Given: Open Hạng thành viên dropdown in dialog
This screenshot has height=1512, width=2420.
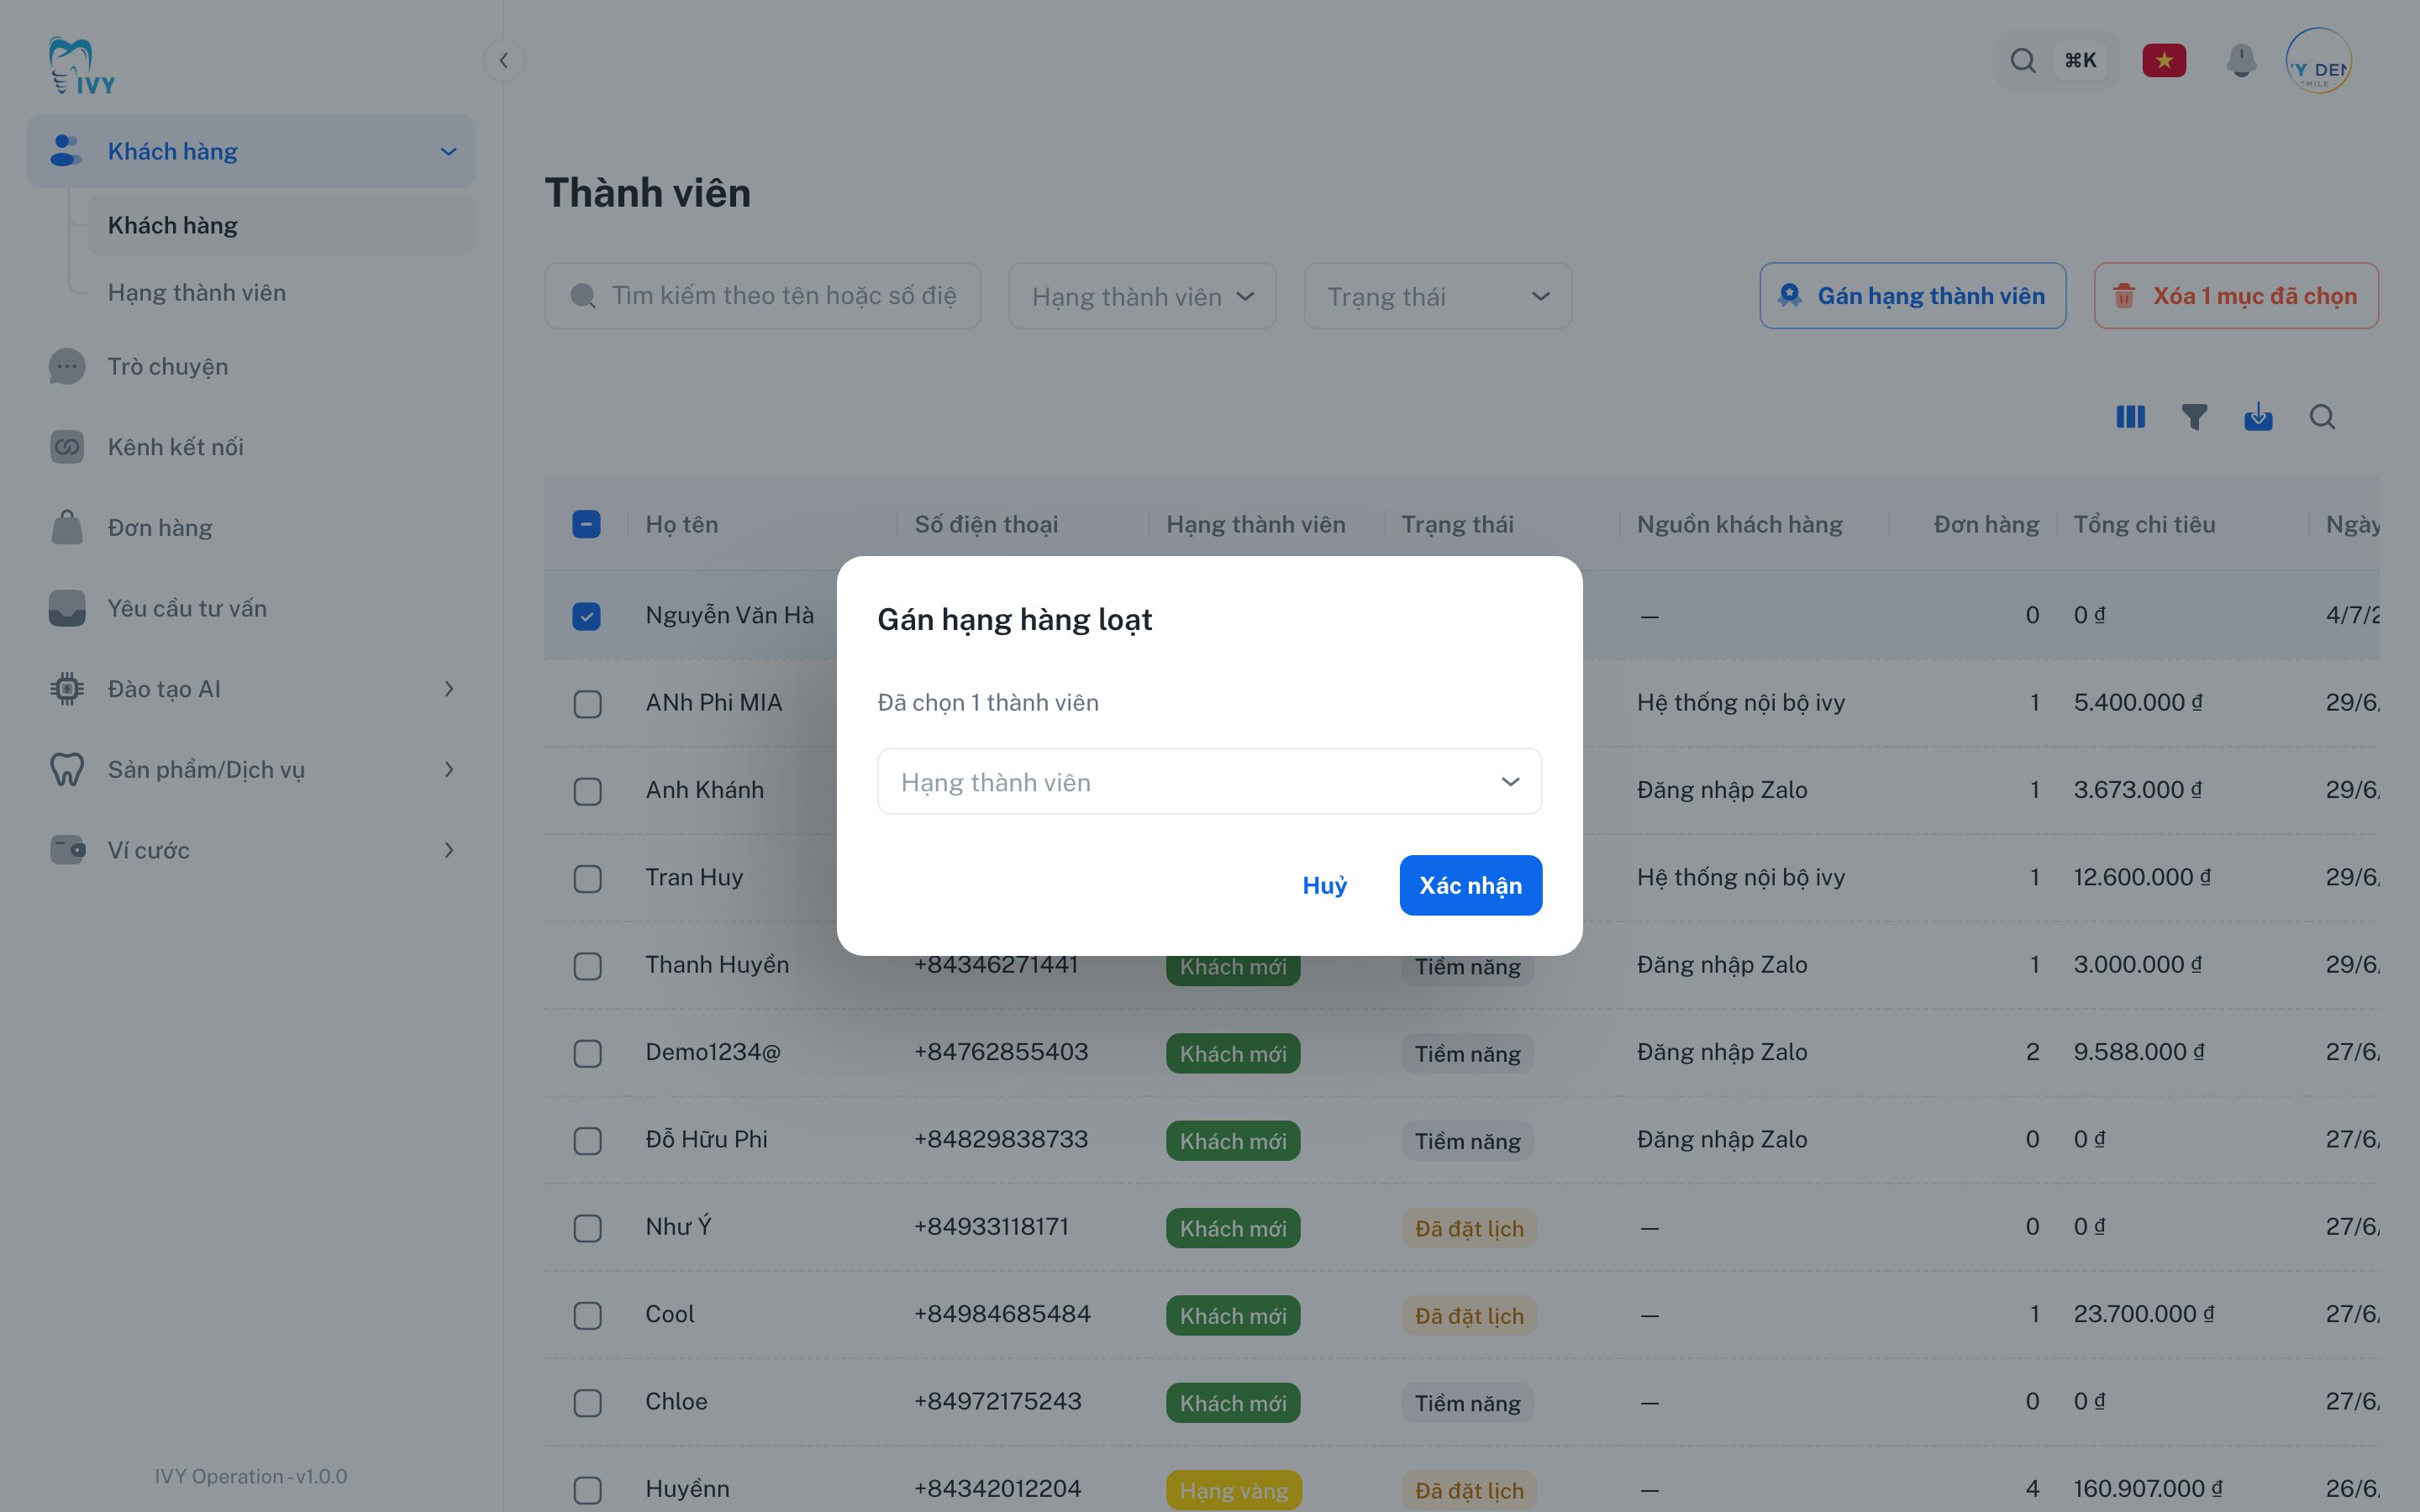Looking at the screenshot, I should pyautogui.click(x=1209, y=782).
